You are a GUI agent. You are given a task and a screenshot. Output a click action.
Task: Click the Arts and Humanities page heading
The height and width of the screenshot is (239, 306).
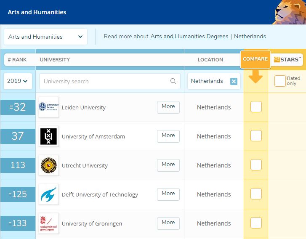click(x=37, y=12)
